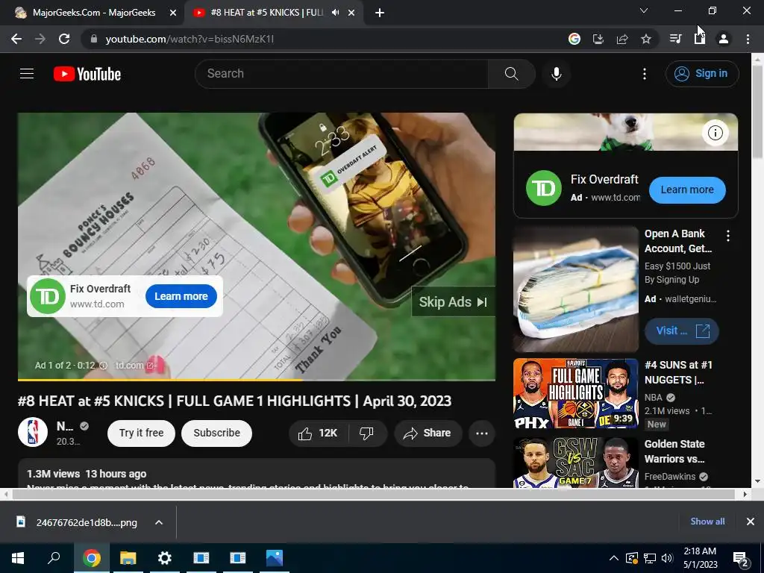Click the page vertical scrollbar

click(757, 111)
